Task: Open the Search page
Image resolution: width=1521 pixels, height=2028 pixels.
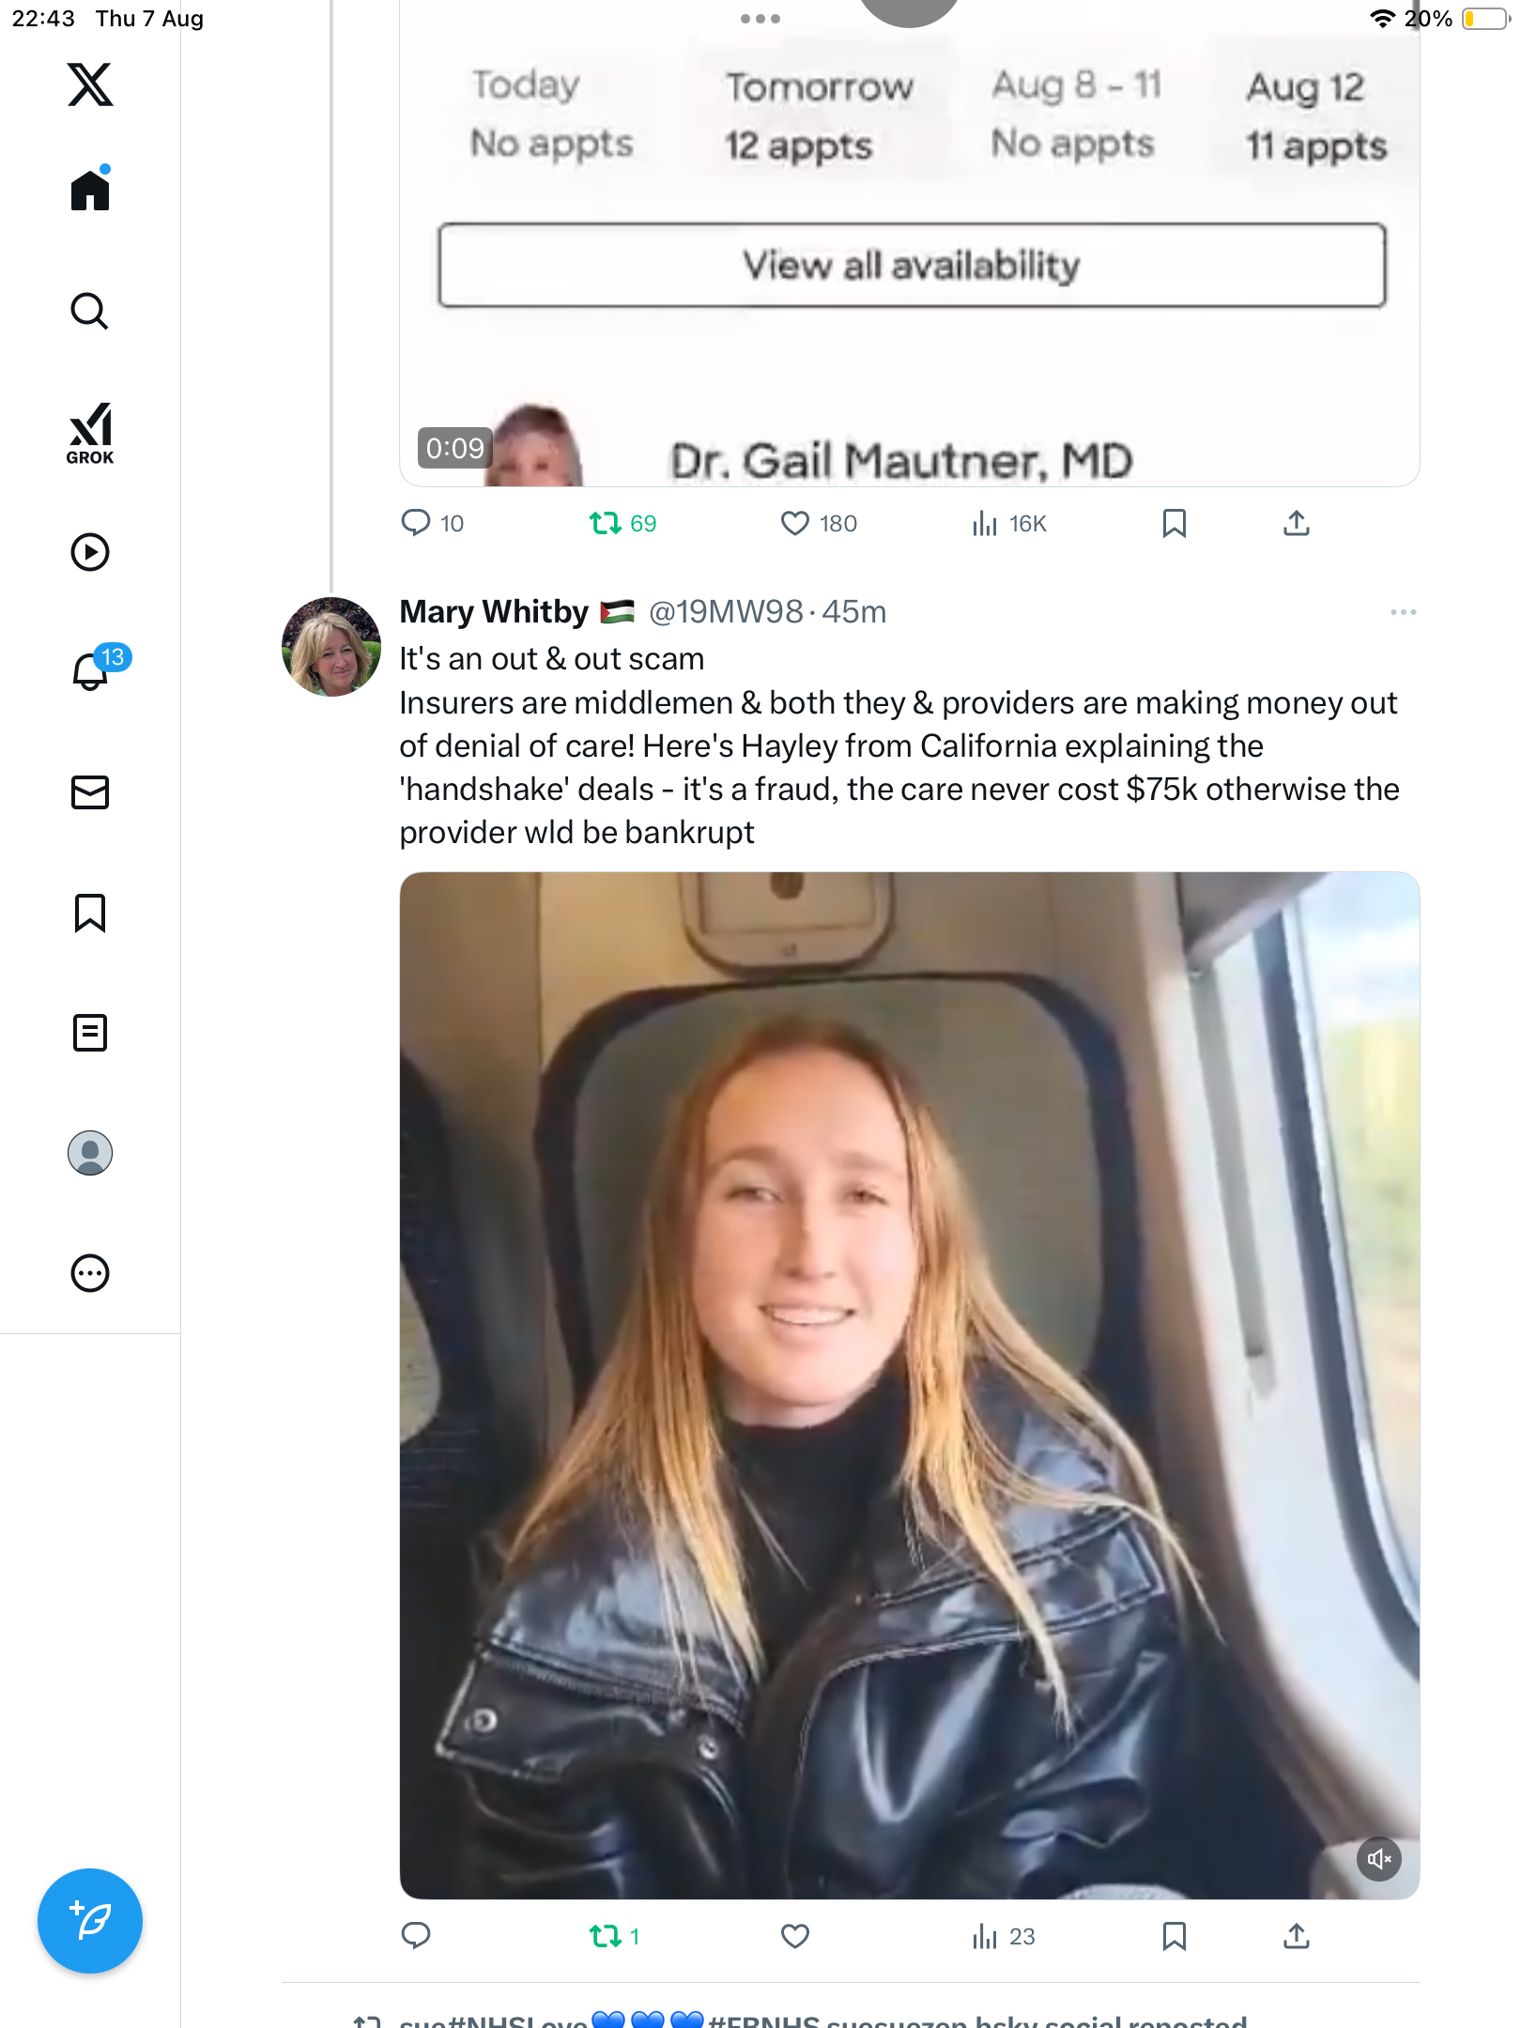Action: tap(90, 311)
